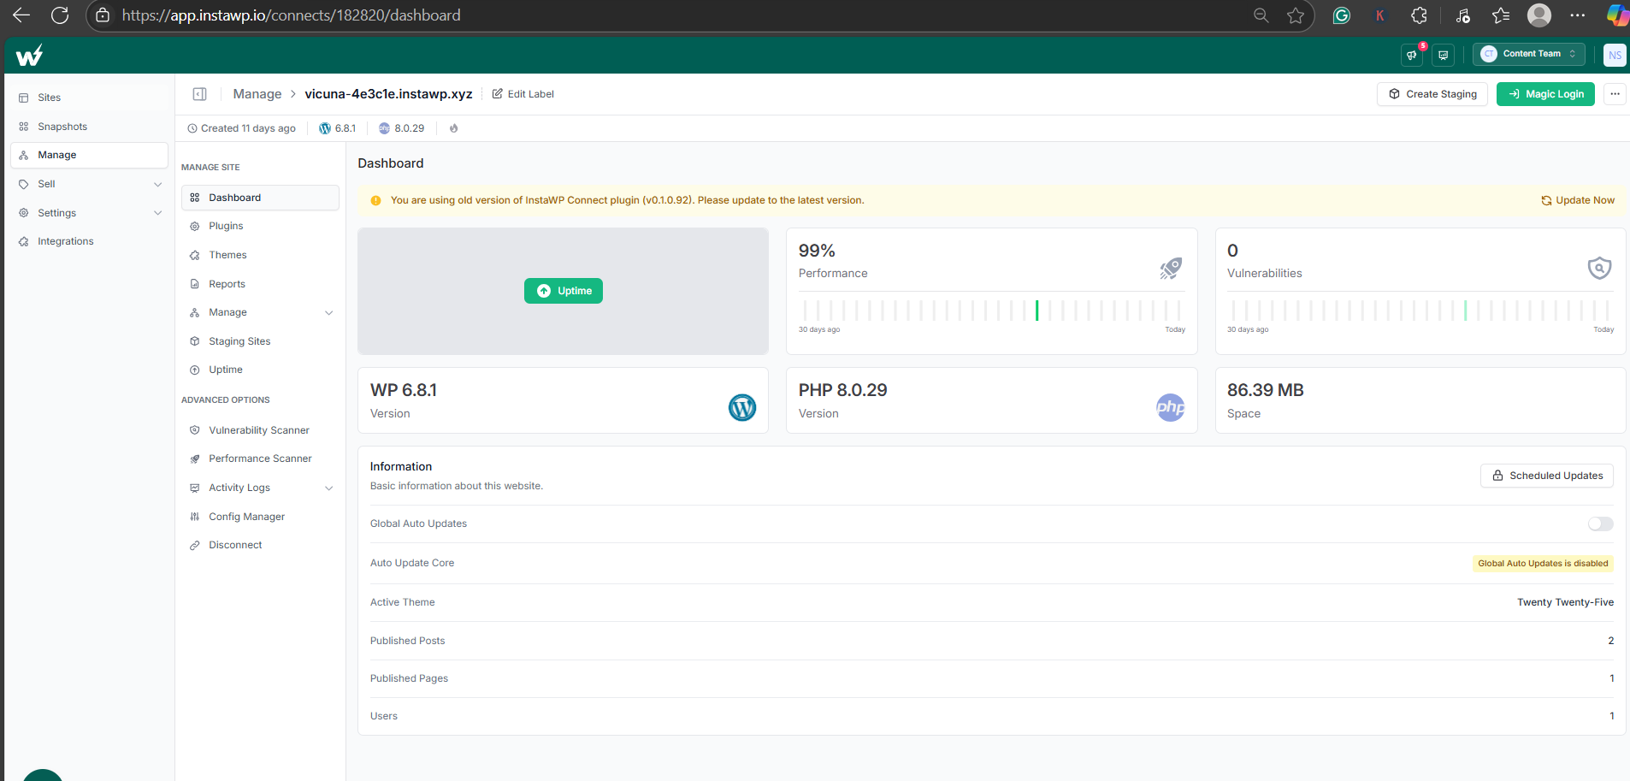This screenshot has height=781, width=1630.
Task: Open Reports in Manage Site menu
Action: 260,284
